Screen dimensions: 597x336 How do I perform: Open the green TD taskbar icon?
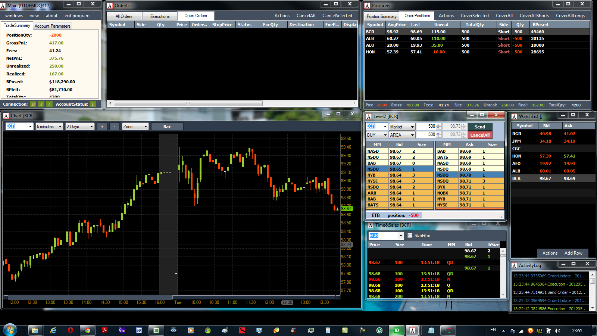click(397, 330)
